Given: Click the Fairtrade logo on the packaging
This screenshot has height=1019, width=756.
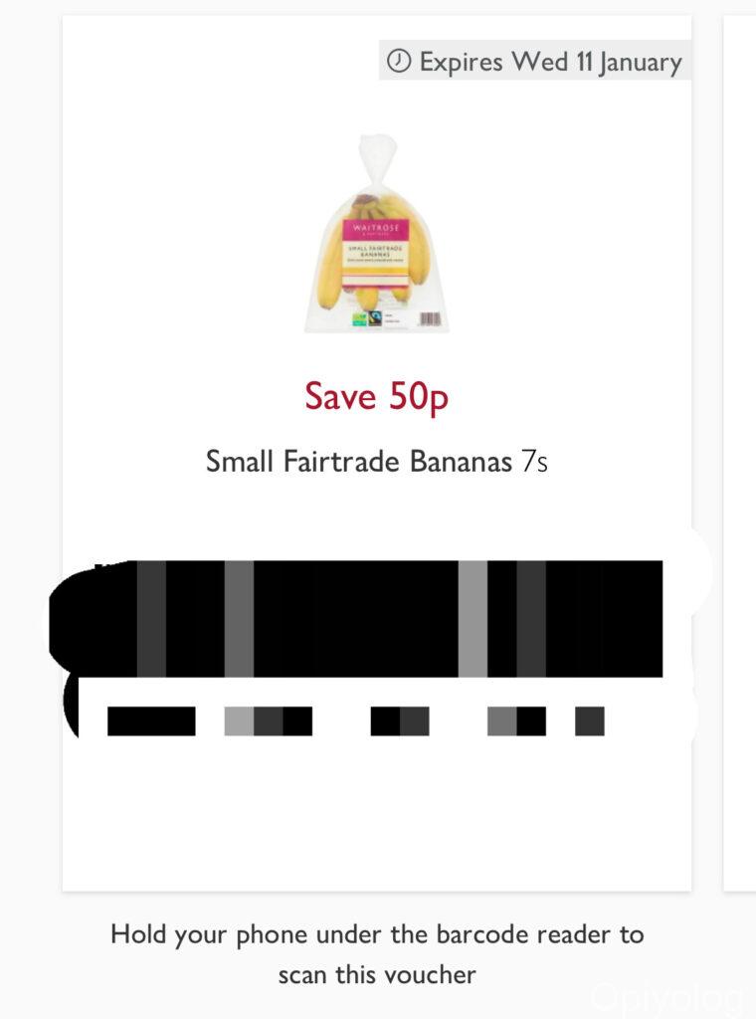Looking at the screenshot, I should click(x=375, y=318).
